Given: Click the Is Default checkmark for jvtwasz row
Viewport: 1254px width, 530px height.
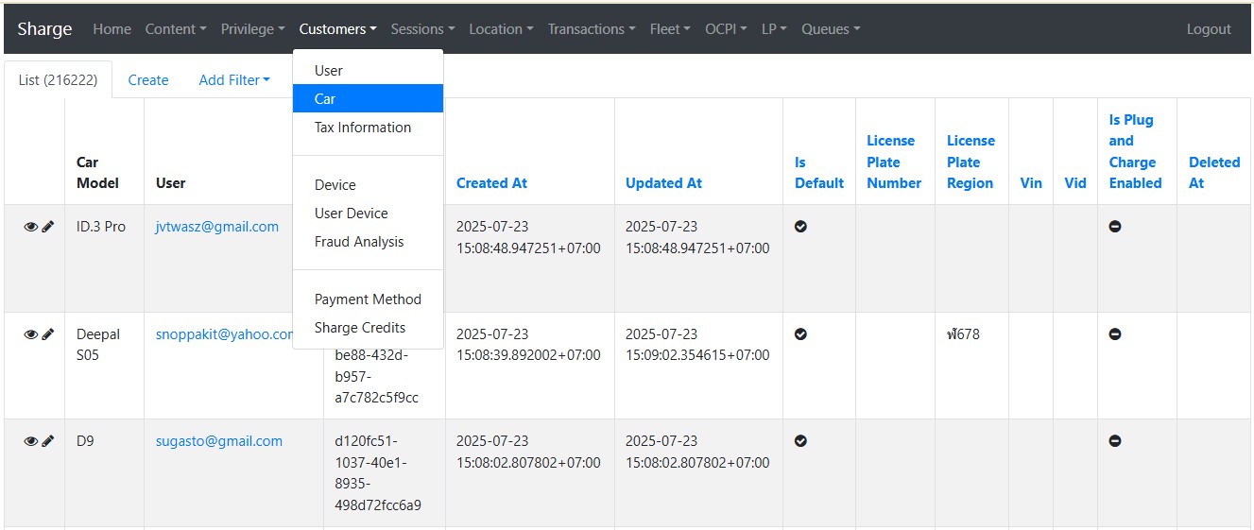Looking at the screenshot, I should [800, 227].
